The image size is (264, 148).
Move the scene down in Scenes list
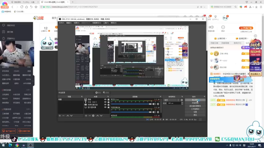click(x=71, y=116)
